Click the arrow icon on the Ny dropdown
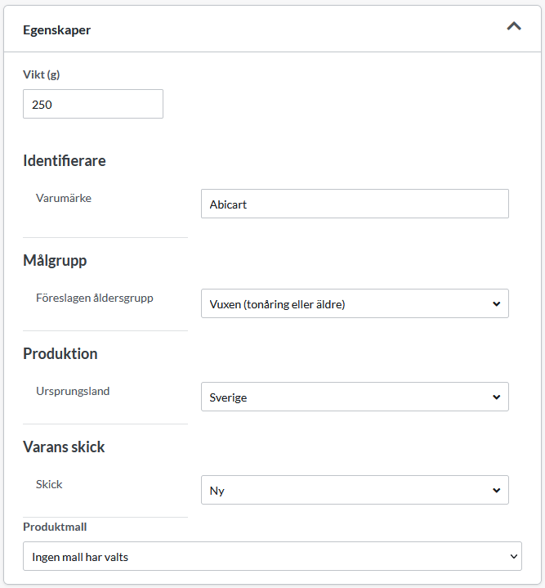 [496, 491]
